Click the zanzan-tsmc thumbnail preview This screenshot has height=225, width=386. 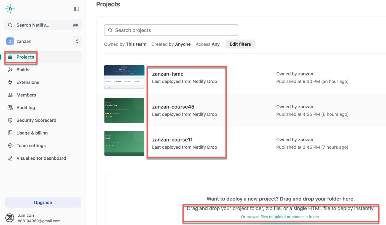pyautogui.click(x=124, y=77)
